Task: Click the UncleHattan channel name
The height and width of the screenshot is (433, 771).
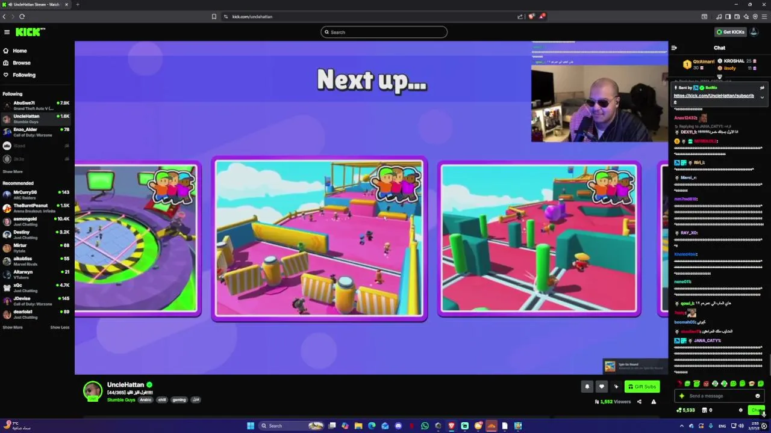Action: click(x=125, y=385)
